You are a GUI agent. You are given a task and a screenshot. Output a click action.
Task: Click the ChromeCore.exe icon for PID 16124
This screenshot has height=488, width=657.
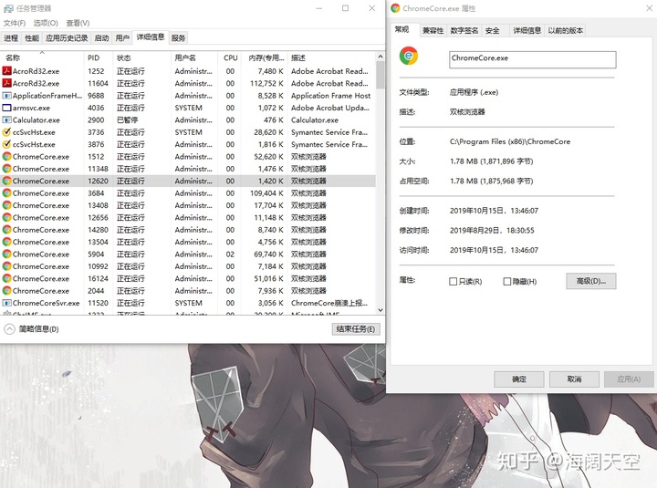pos(6,278)
